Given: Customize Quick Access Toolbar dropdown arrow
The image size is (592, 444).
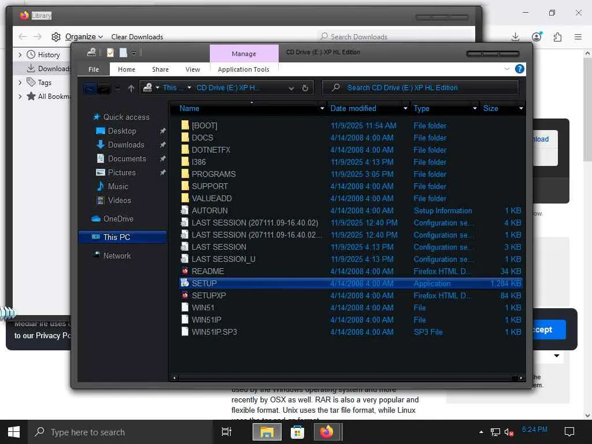Looking at the screenshot, I should point(134,53).
